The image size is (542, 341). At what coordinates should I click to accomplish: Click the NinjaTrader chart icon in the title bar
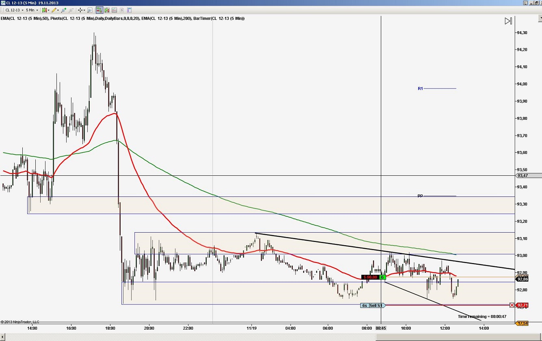(3, 2)
